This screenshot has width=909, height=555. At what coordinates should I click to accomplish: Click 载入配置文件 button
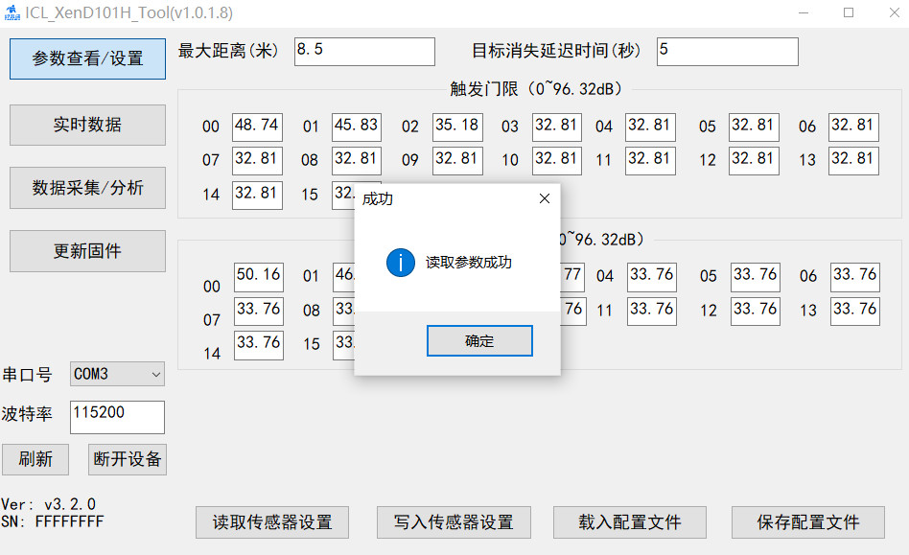tap(629, 522)
